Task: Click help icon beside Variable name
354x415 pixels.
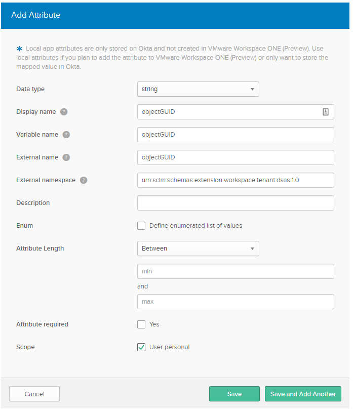Action: [66, 135]
